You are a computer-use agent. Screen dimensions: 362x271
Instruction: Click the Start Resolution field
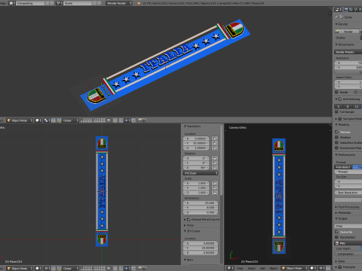[348, 193]
